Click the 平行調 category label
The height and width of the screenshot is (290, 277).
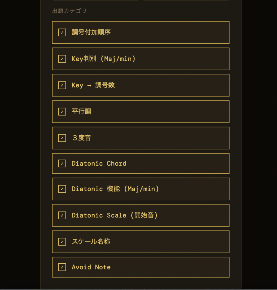coord(81,112)
